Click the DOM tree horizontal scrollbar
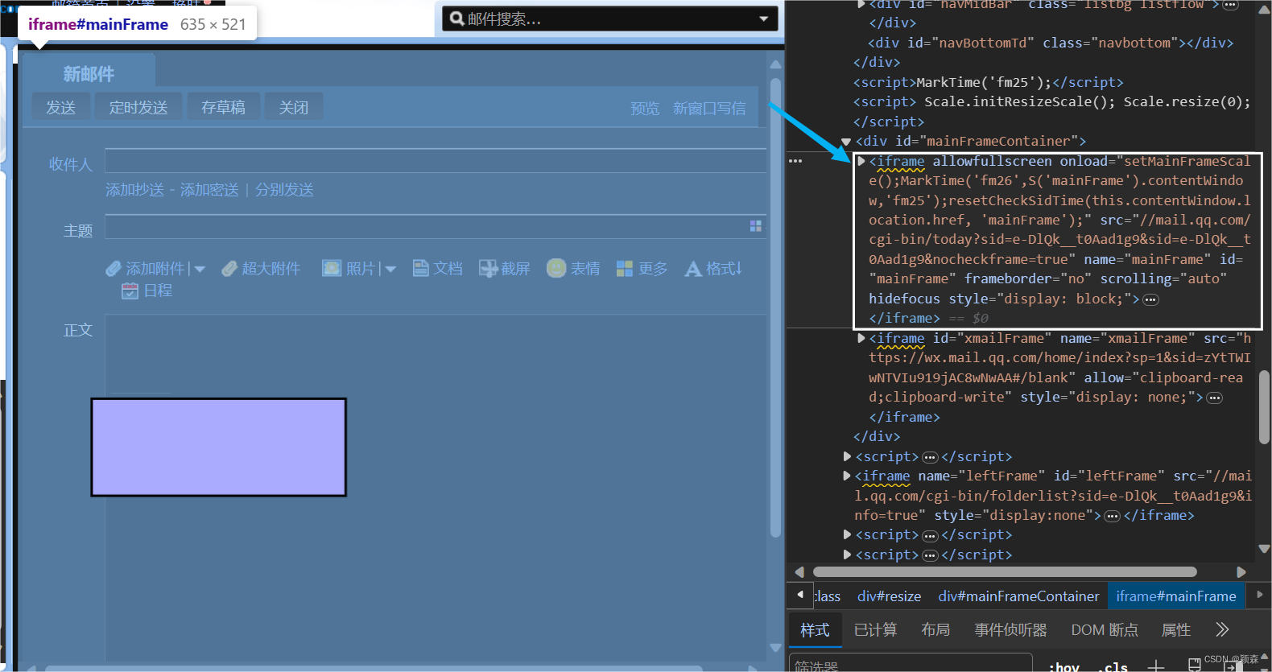The width and height of the screenshot is (1272, 672). coord(1005,572)
